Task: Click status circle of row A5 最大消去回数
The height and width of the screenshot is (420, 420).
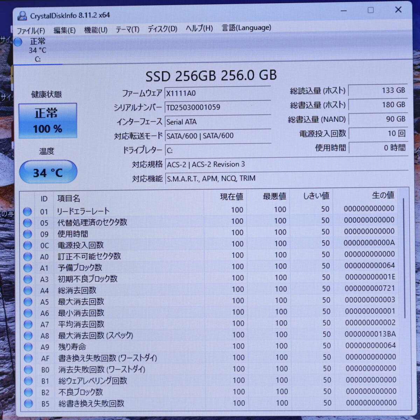Action: 28,302
